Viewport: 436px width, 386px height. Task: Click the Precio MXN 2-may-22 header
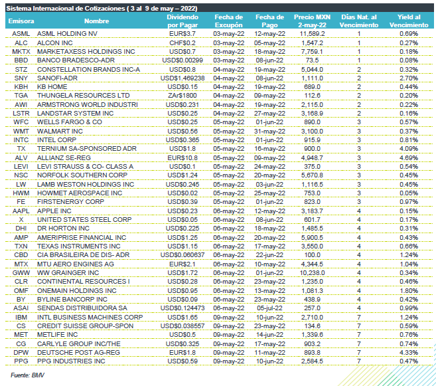click(312, 21)
